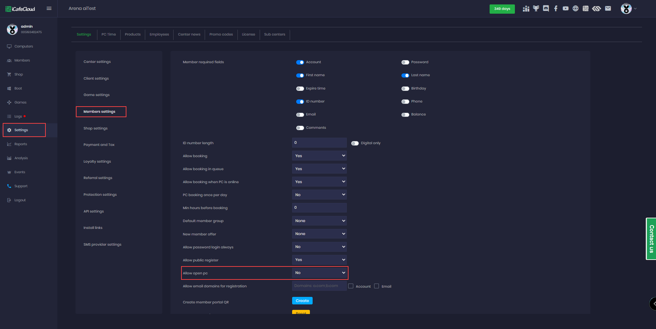The image size is (656, 329).
Task: Click the 349 days license badge
Action: (x=502, y=9)
